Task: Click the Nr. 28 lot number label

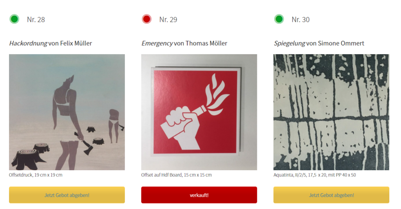Action: [36, 20]
